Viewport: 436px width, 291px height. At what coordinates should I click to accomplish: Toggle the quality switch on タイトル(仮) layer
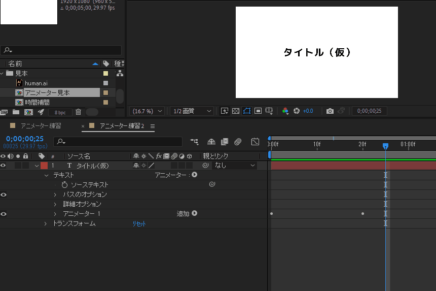[151, 166]
